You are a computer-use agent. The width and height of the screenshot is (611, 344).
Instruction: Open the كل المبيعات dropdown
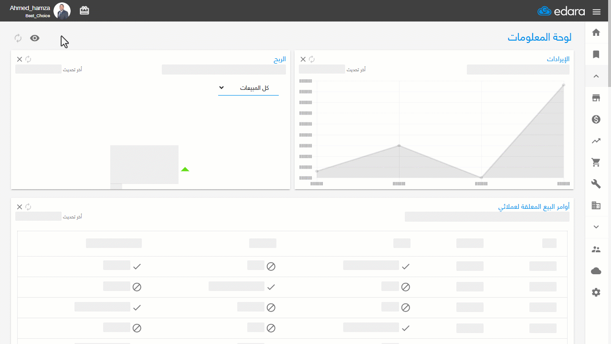click(x=248, y=88)
